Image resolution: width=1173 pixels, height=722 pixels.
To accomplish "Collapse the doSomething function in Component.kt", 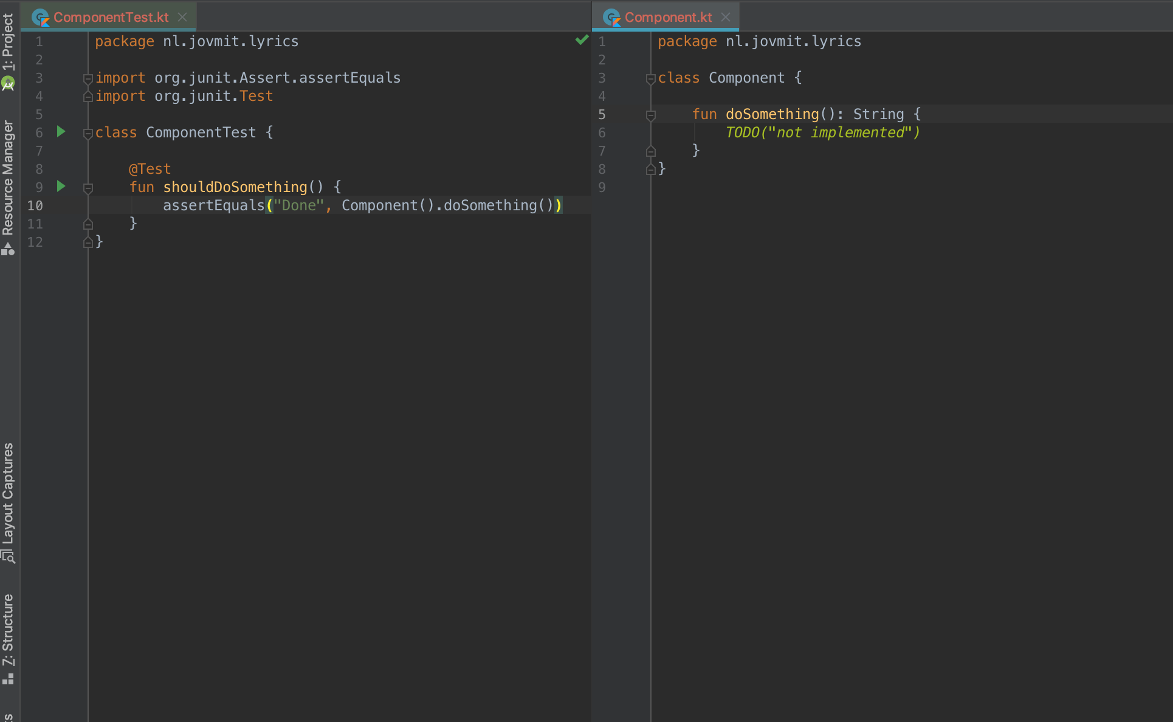I will click(x=650, y=114).
